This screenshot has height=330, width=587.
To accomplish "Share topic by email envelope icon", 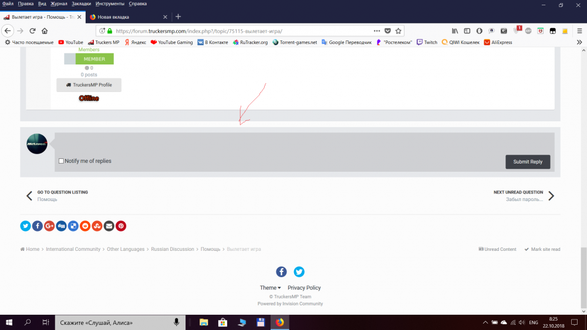I will pos(109,226).
